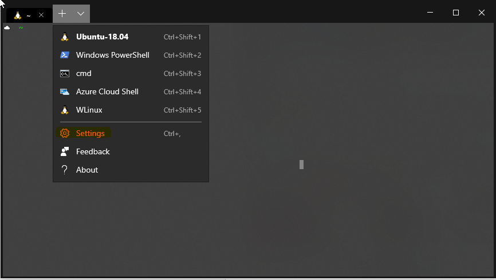Click the Windows PowerShell icon
496x280 pixels.
(65, 55)
